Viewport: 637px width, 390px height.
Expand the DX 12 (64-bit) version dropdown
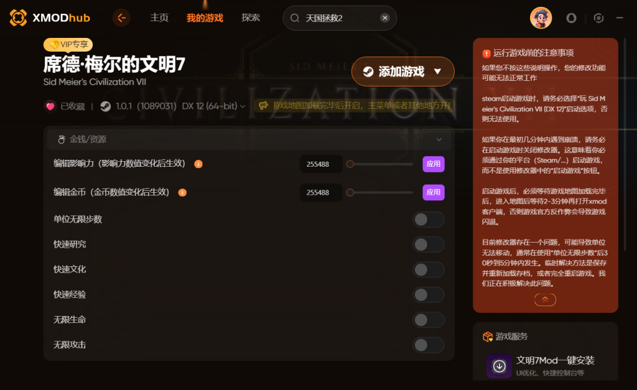click(x=243, y=106)
